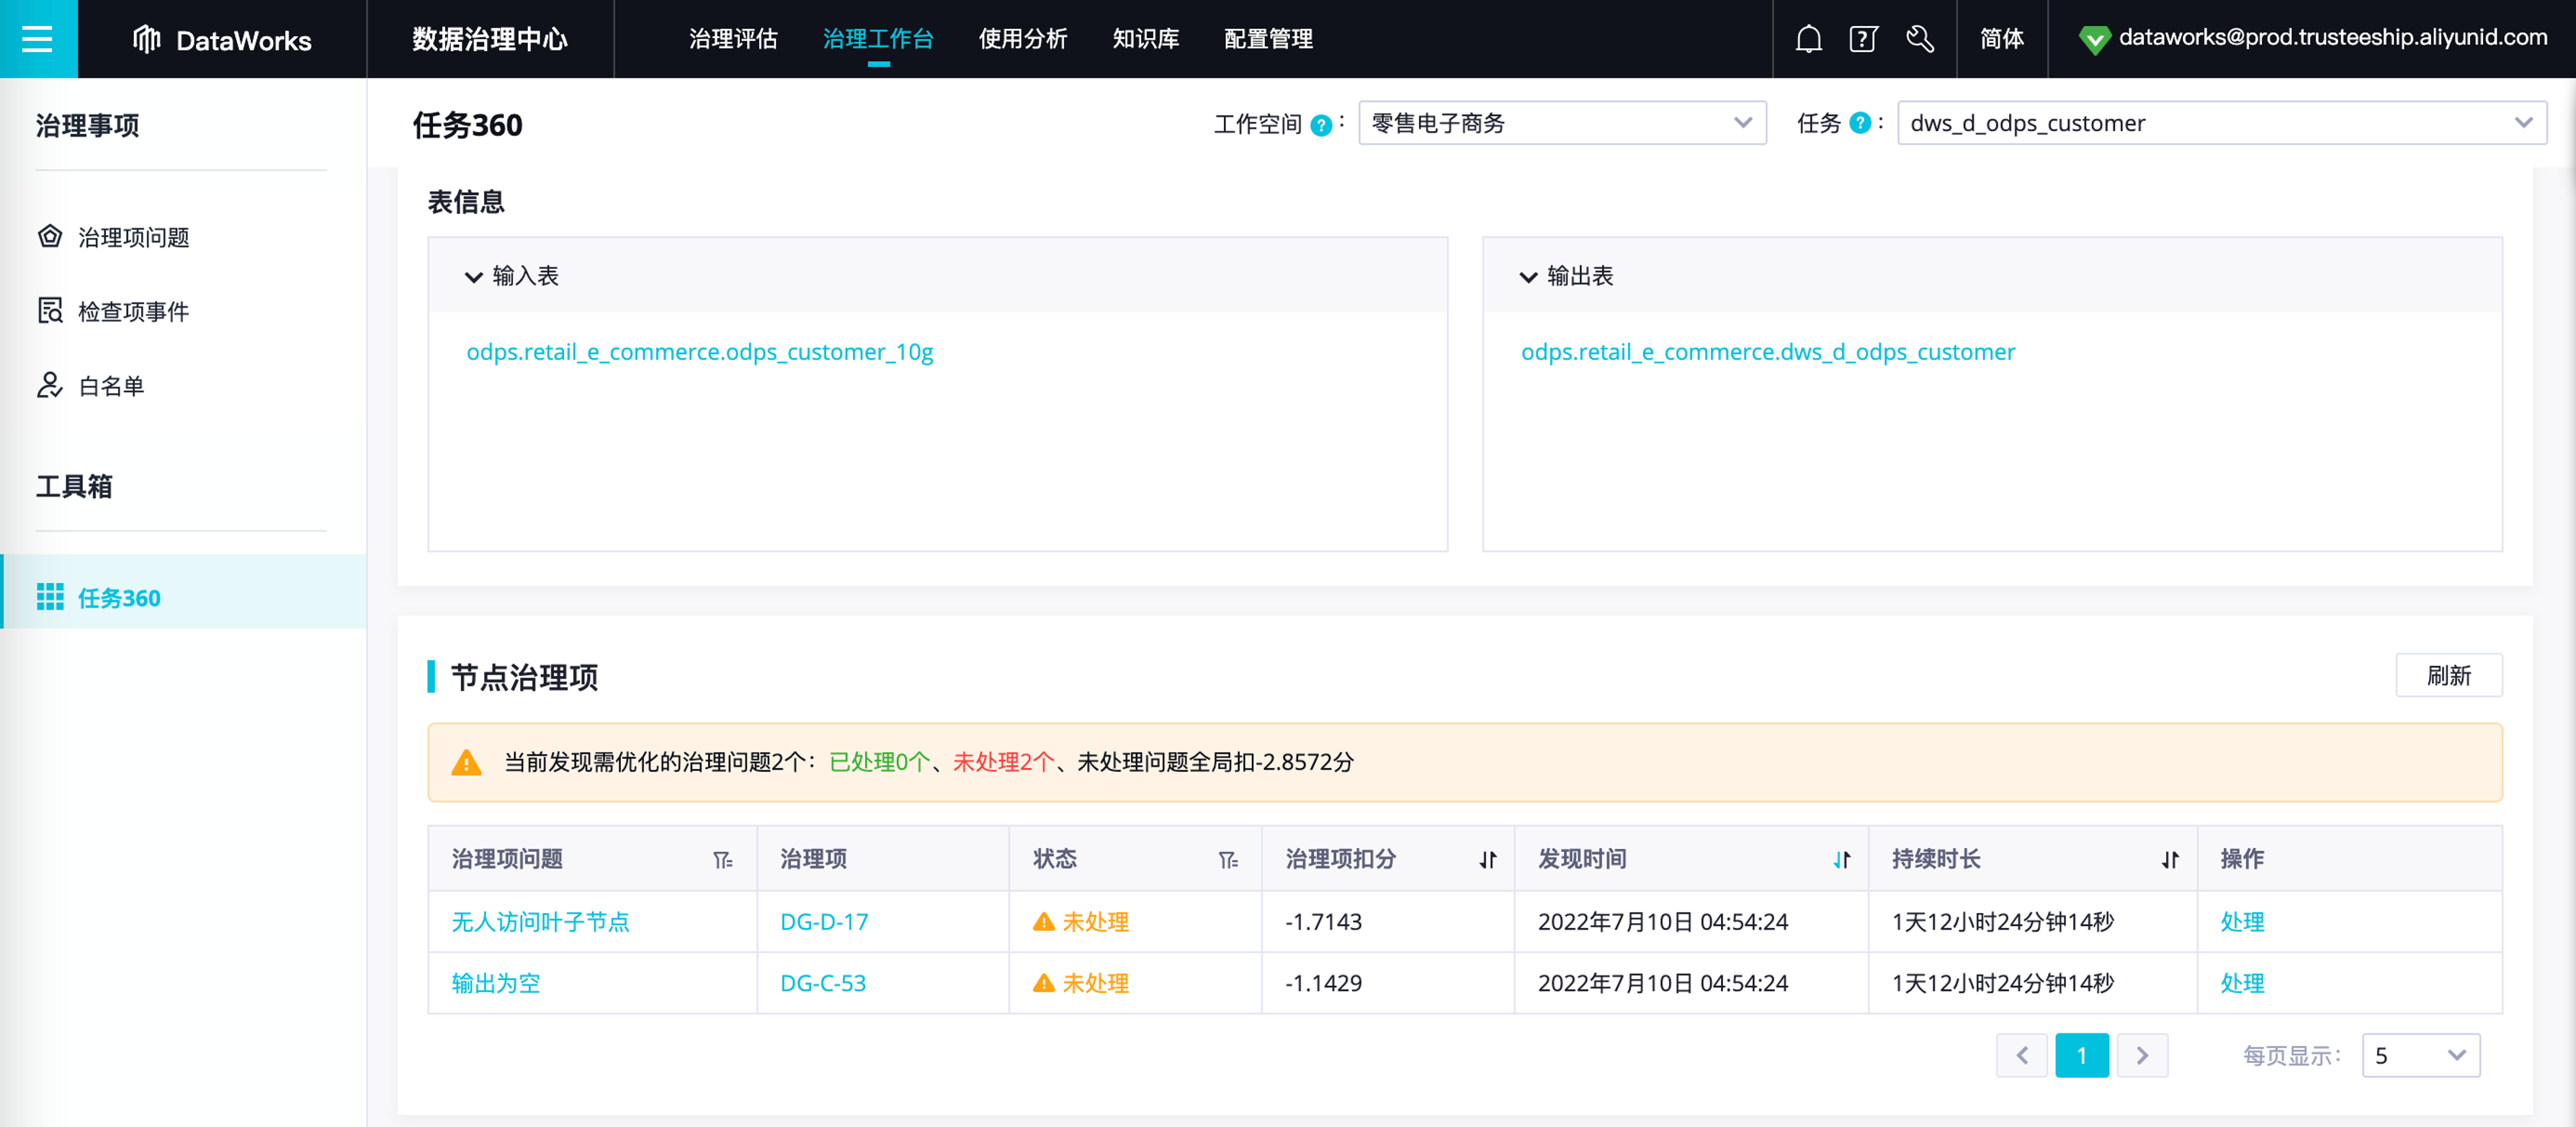Filter the 状态 column
The image size is (2576, 1127).
click(x=1228, y=860)
